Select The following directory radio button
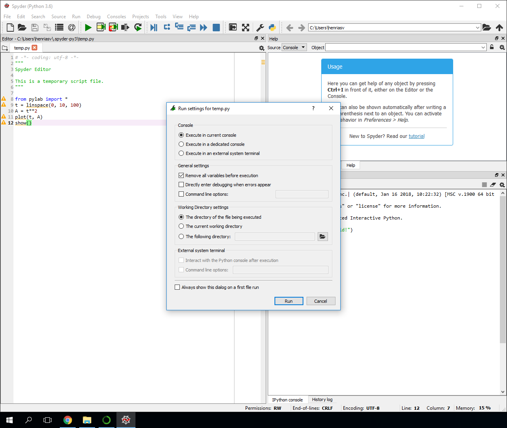This screenshot has width=507, height=428. pyautogui.click(x=204, y=237)
